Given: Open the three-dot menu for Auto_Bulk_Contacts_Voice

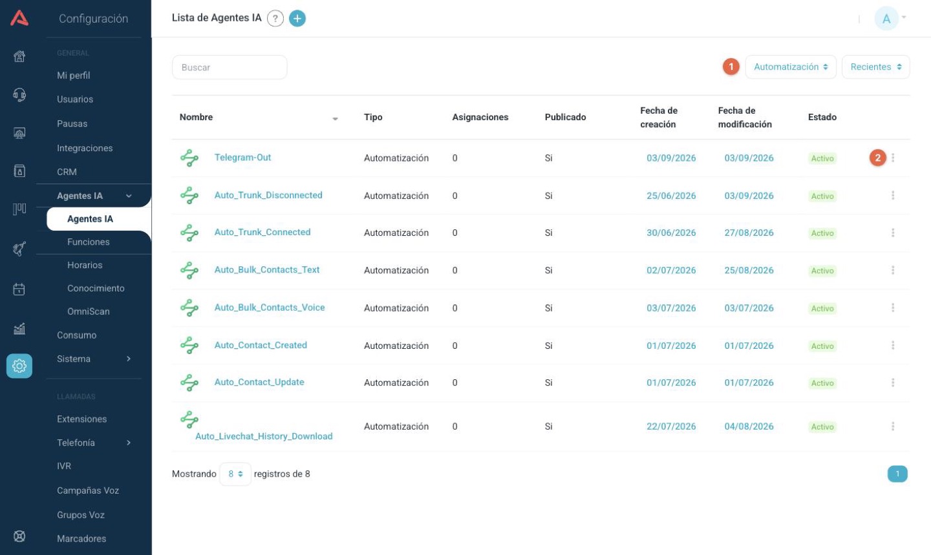Looking at the screenshot, I should point(893,308).
